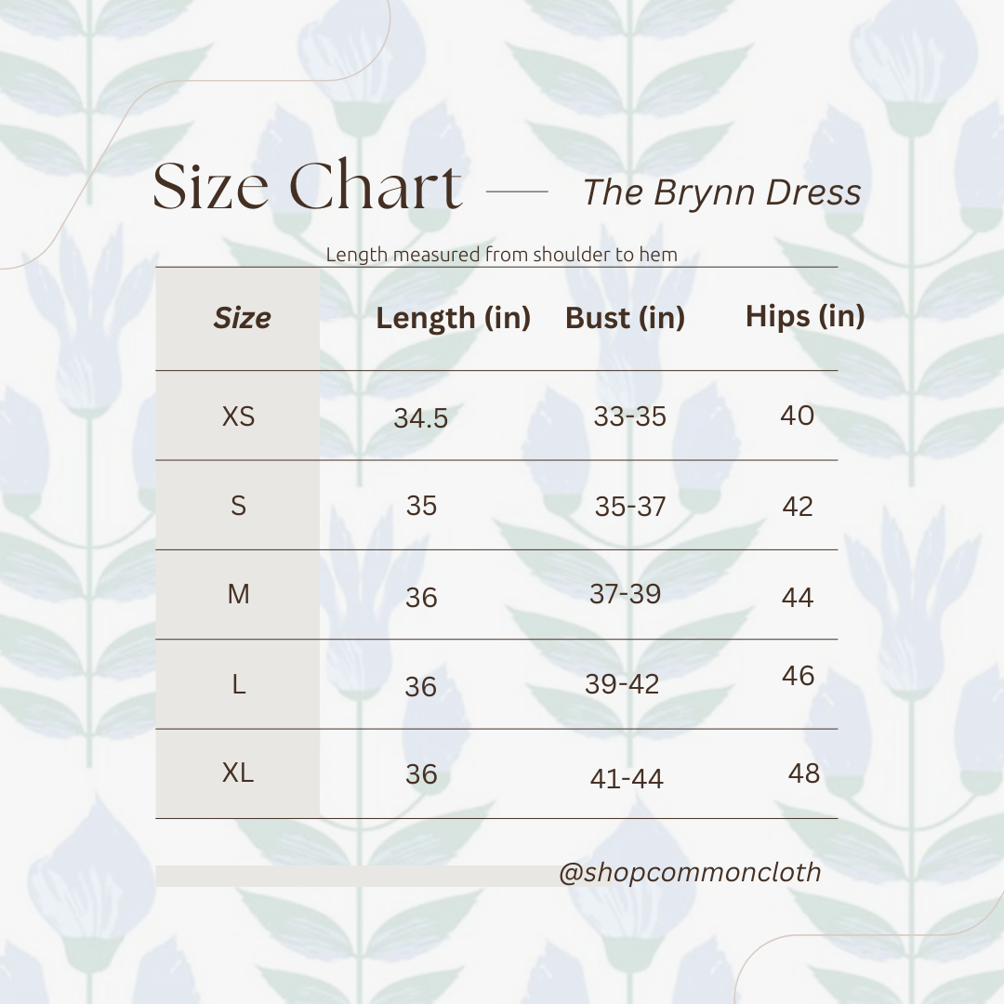The width and height of the screenshot is (1004, 1004).
Task: Click the XL size row label
Action: click(238, 773)
